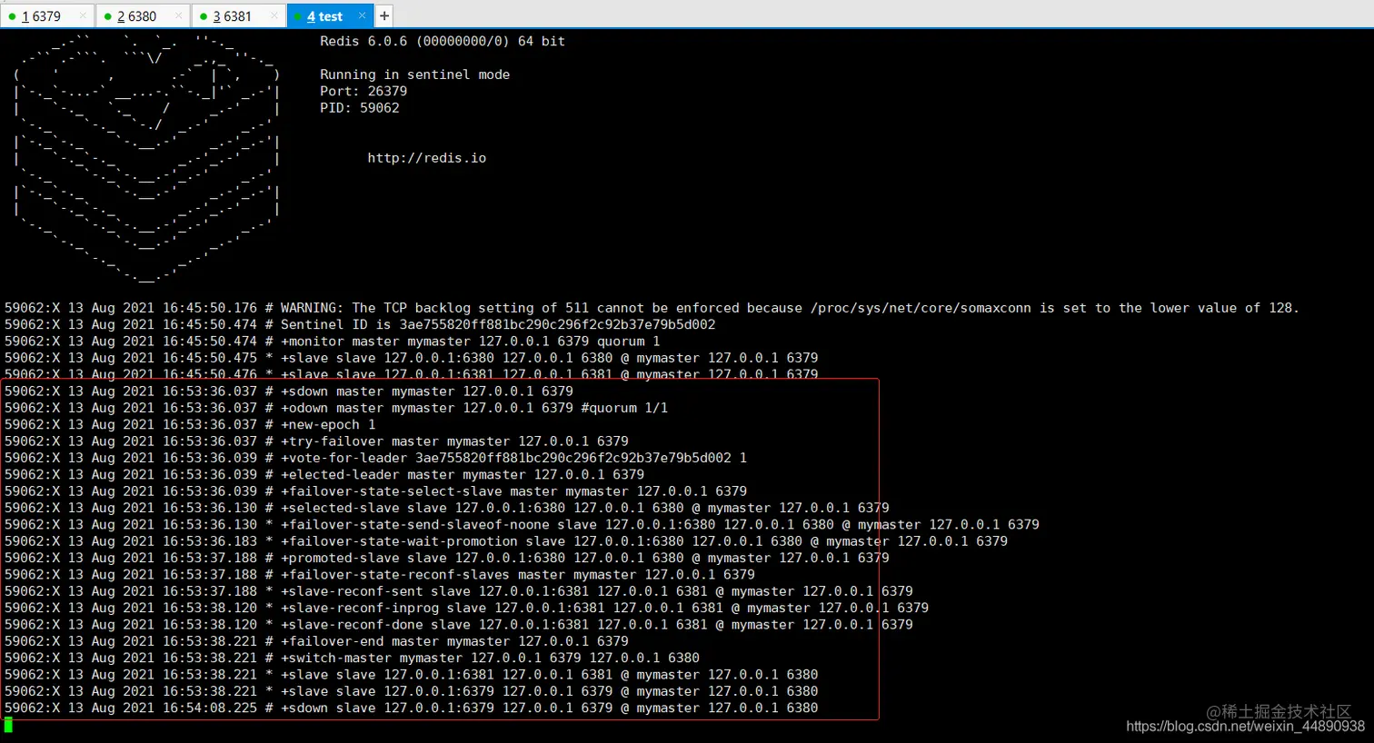Viewport: 1374px width, 743px height.
Task: Click the '+monitor master mymaster' log line
Action: pyautogui.click(x=332, y=342)
